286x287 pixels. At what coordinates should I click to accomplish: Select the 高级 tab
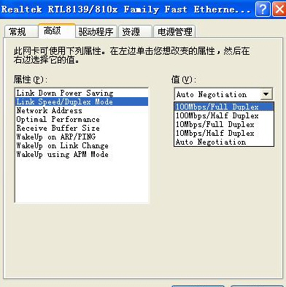[56, 31]
